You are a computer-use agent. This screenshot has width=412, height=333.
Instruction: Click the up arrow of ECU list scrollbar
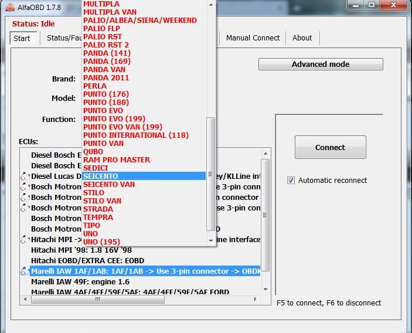pos(265,153)
